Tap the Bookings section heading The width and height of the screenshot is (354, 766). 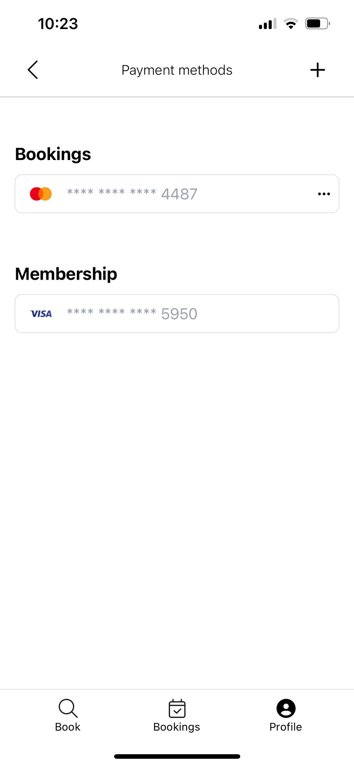53,155
